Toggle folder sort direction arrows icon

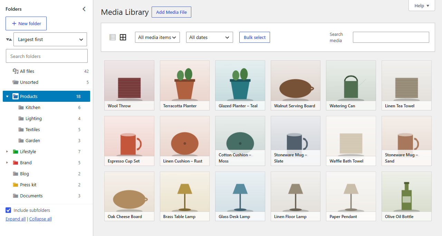(x=9, y=39)
